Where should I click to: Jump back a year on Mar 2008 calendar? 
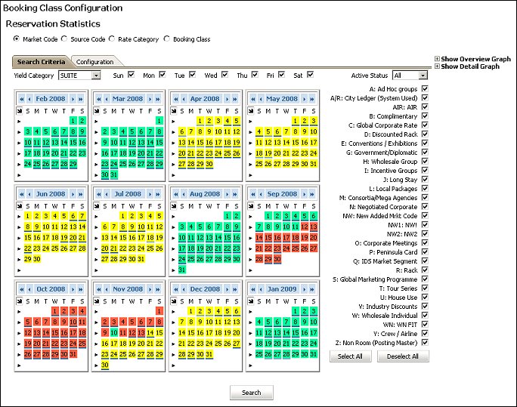tap(98, 99)
